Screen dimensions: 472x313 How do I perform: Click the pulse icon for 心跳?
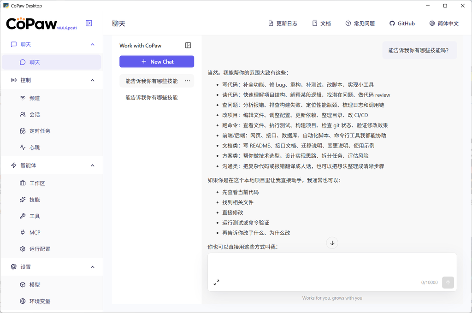point(23,147)
